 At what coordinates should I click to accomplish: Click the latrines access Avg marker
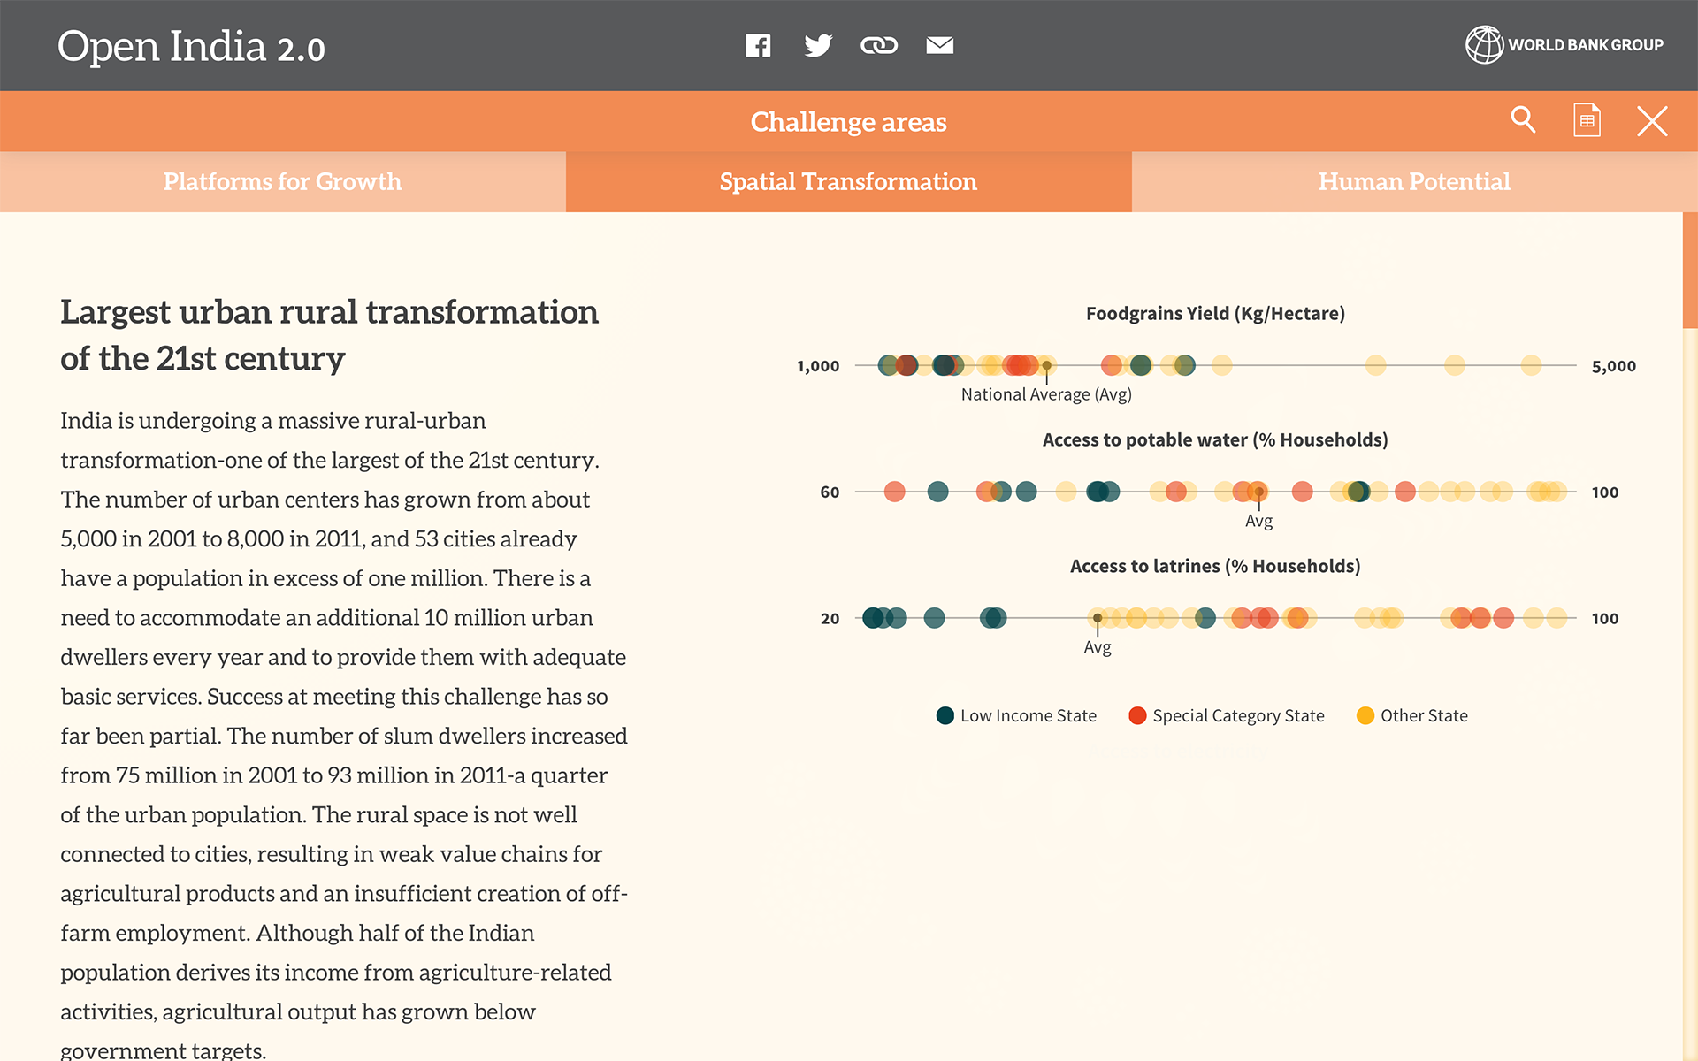pos(1098,618)
